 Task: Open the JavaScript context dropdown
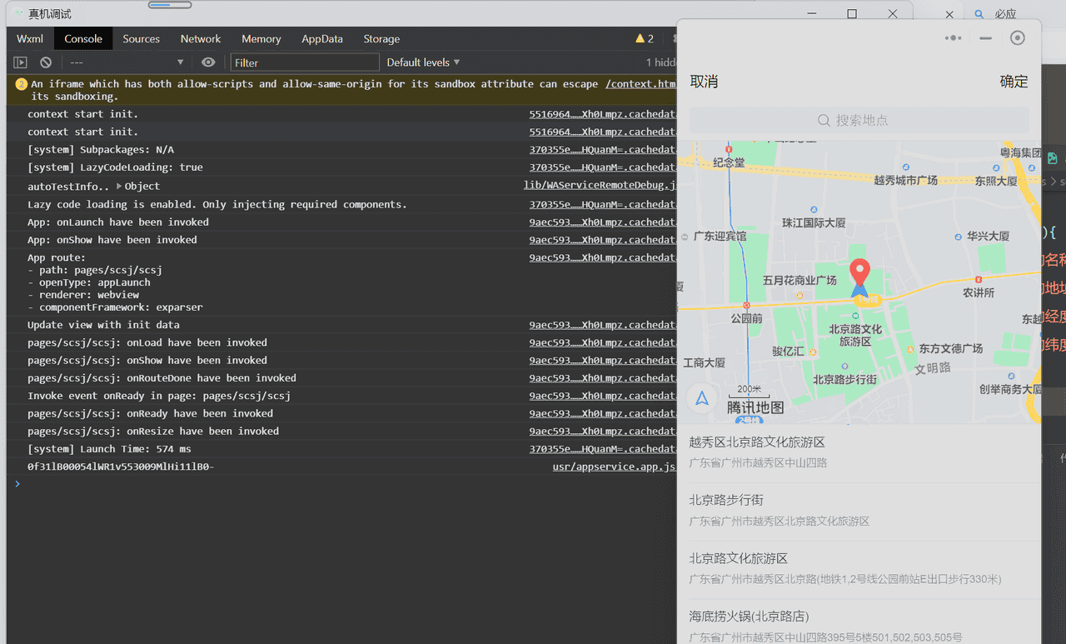coord(127,62)
